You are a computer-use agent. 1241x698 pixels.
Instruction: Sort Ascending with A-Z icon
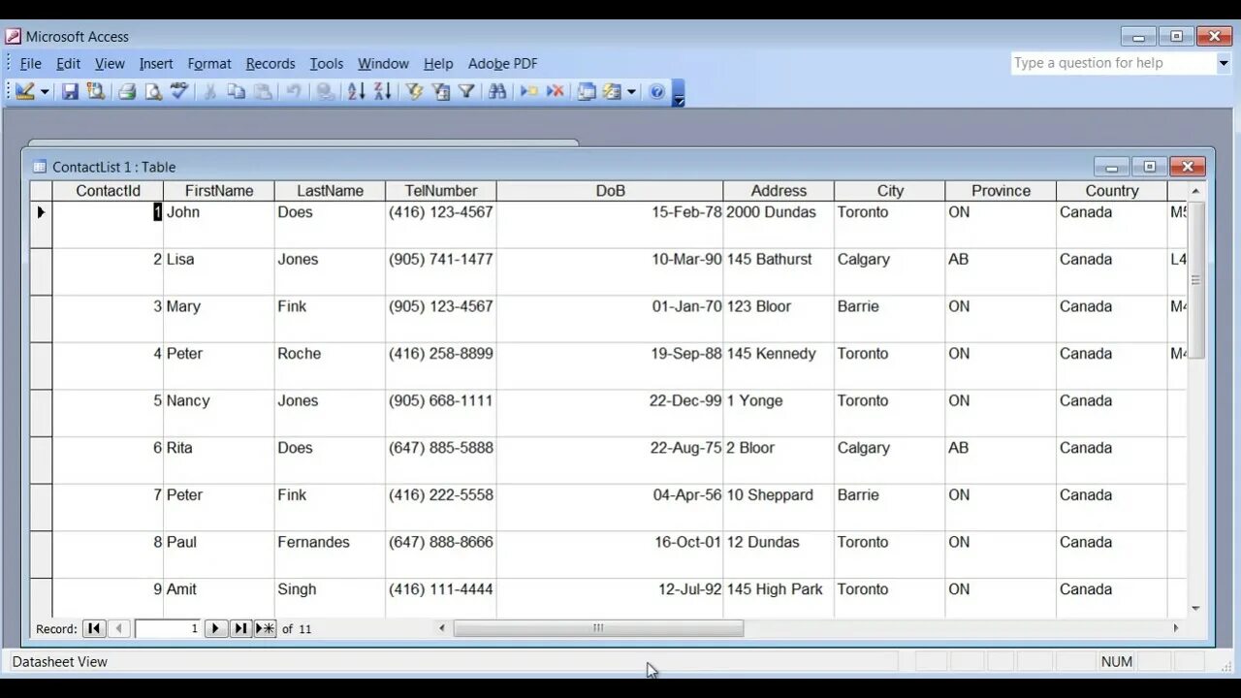coord(356,92)
